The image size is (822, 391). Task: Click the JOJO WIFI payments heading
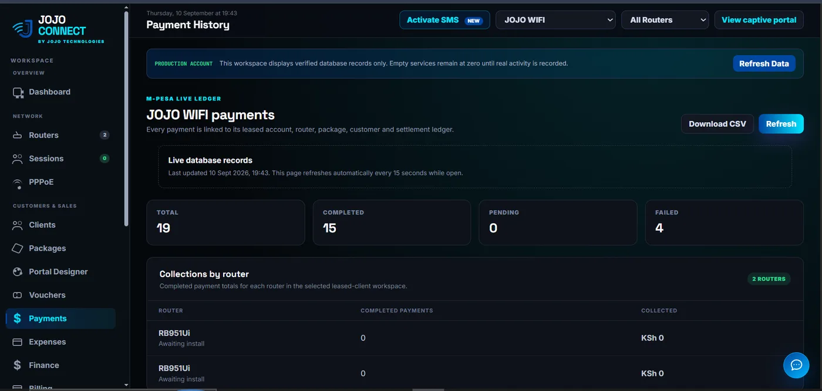[211, 114]
